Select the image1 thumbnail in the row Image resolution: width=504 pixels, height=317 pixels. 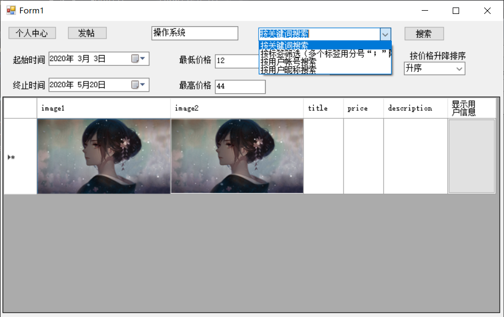104,156
